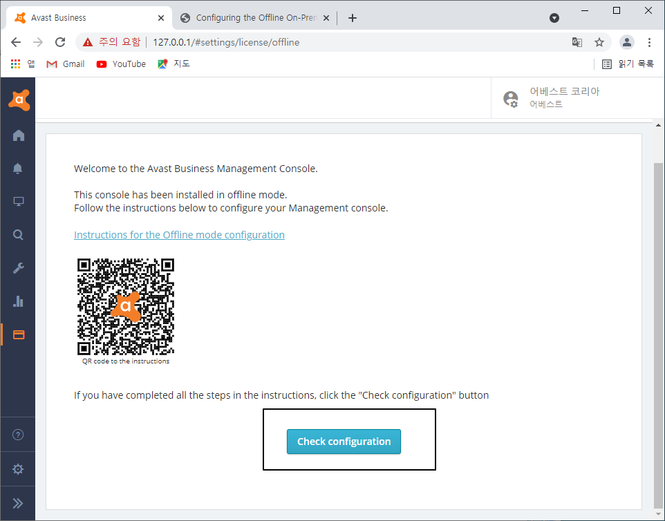
Task: Open the Dashboard home icon
Action: point(18,135)
